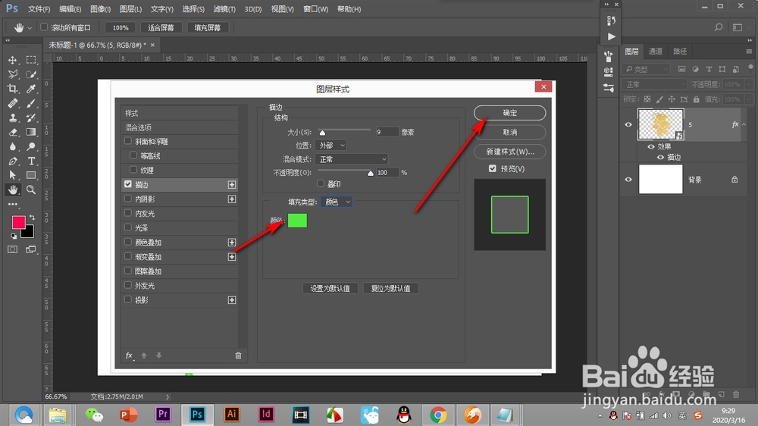Open the Layer (图层) menu
758x426 pixels.
pyautogui.click(x=130, y=9)
